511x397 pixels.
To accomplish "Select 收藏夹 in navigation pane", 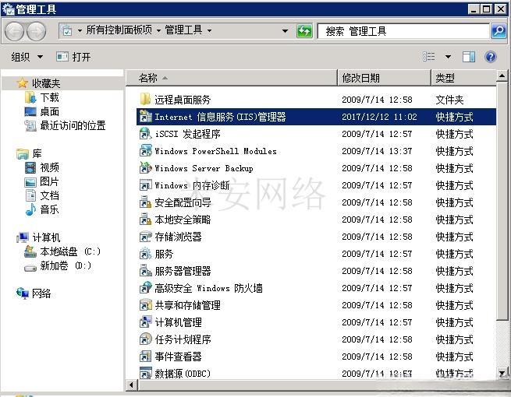I will tap(45, 83).
